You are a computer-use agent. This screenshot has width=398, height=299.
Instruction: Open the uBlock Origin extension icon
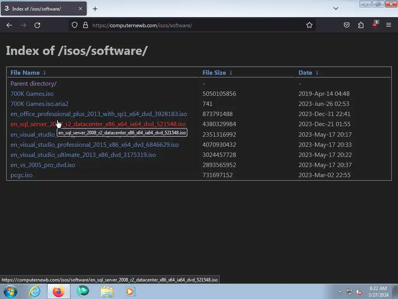point(375,25)
